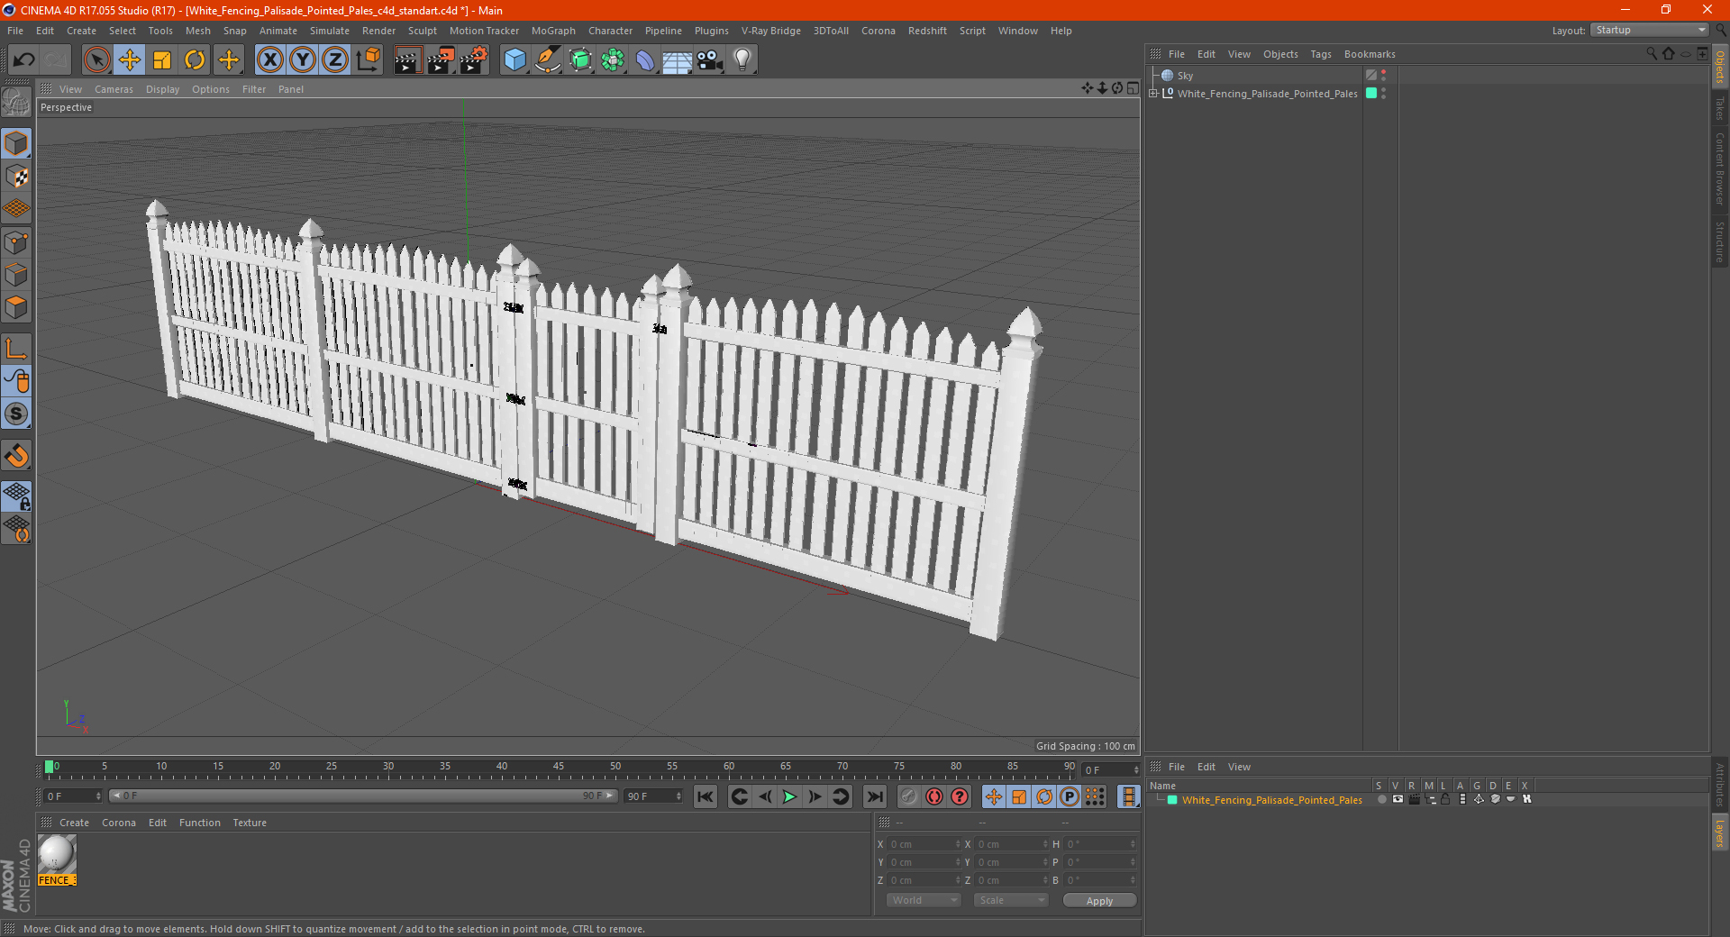The image size is (1730, 937).
Task: Switch to Edges mode
Action: point(16,275)
